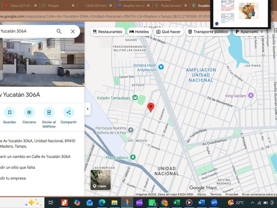Screen dimensions: 277x208
Task: Click the Soriana Híper Ampliacion shopping cart marker
Action: point(161,67)
